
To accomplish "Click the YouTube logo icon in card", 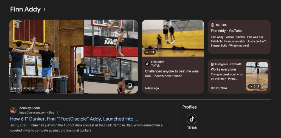I will pyautogui.click(x=213, y=25).
